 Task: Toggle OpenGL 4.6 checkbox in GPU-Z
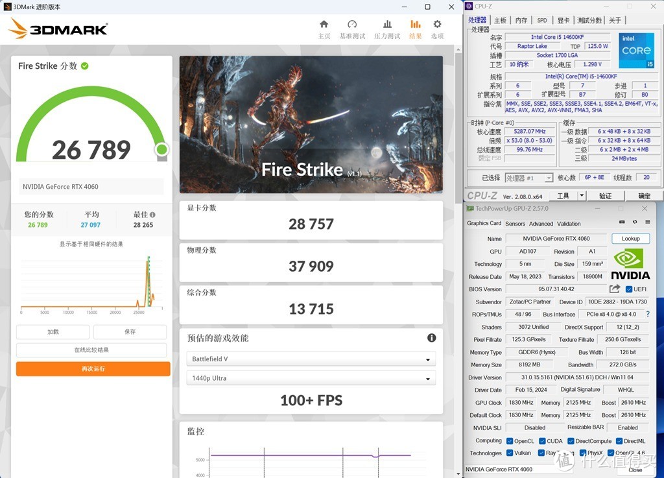[x=611, y=453]
